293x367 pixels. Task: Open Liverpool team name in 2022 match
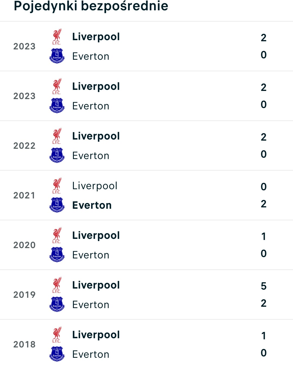click(x=96, y=136)
